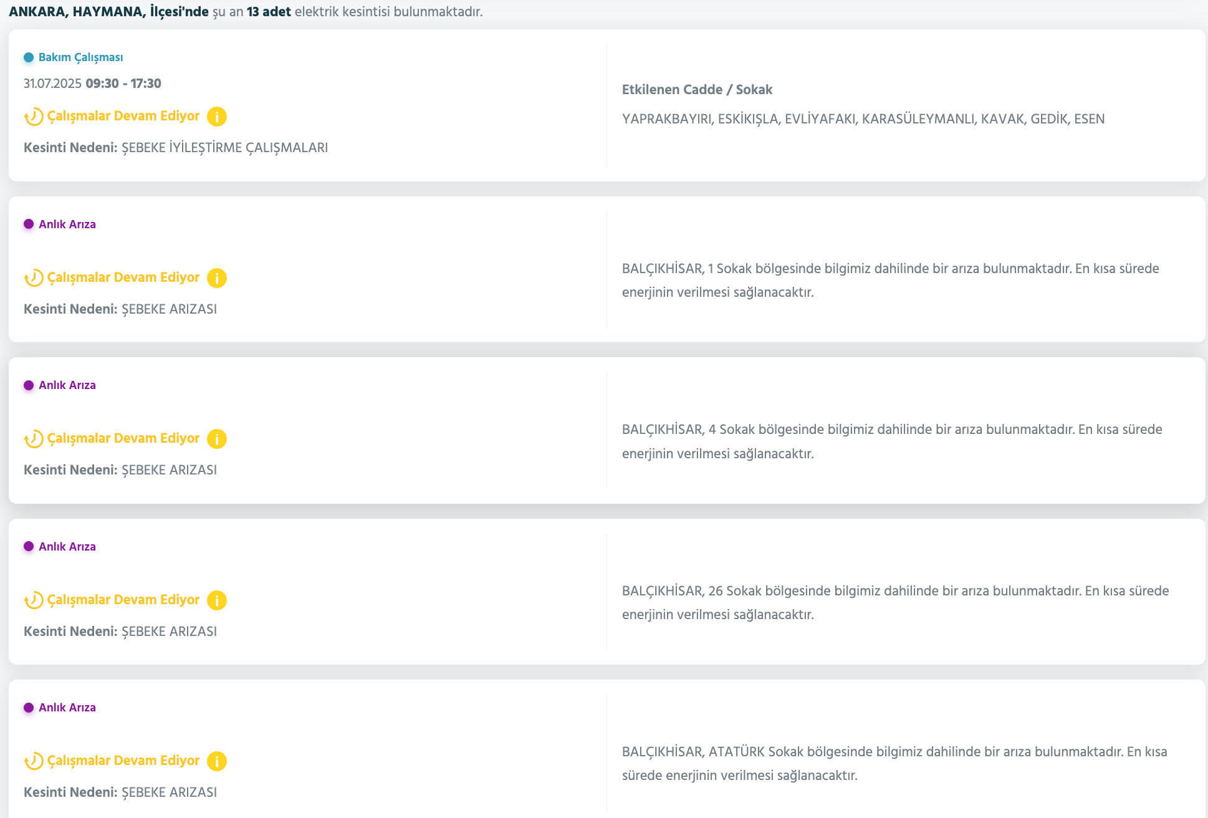1208x818 pixels.
Task: Click info icon on ATATÜRK Sokak card
Action: [216, 761]
